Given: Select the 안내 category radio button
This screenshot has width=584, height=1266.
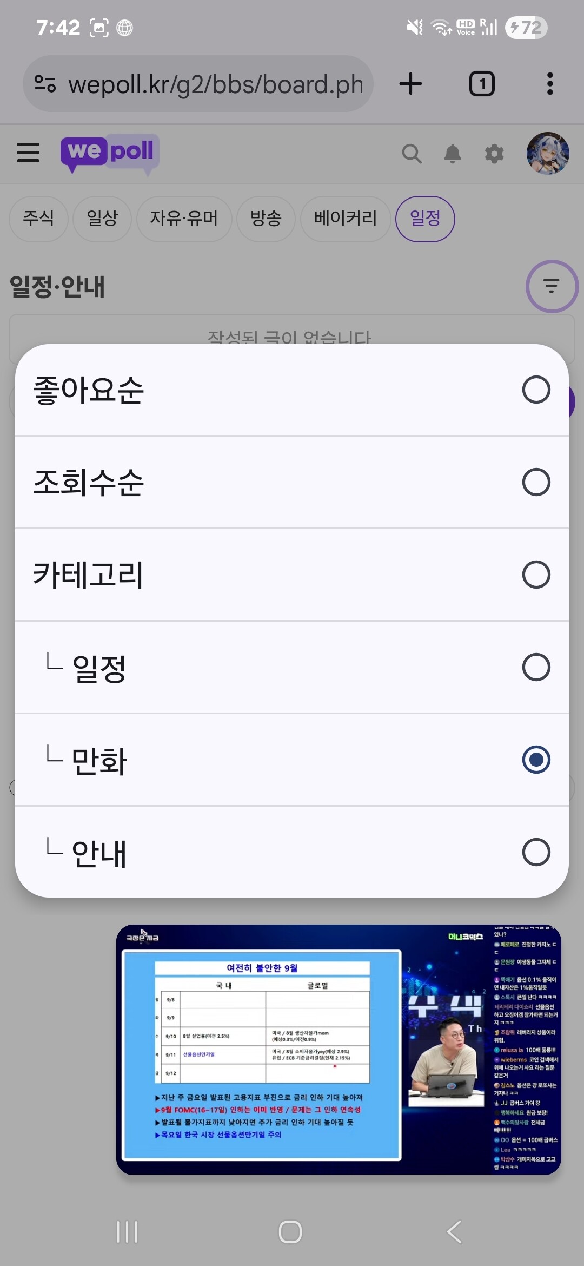Looking at the screenshot, I should pos(536,852).
